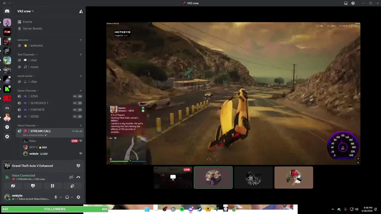381x214 pixels.
Task: Open the TRM server icon
Action: click(7, 32)
